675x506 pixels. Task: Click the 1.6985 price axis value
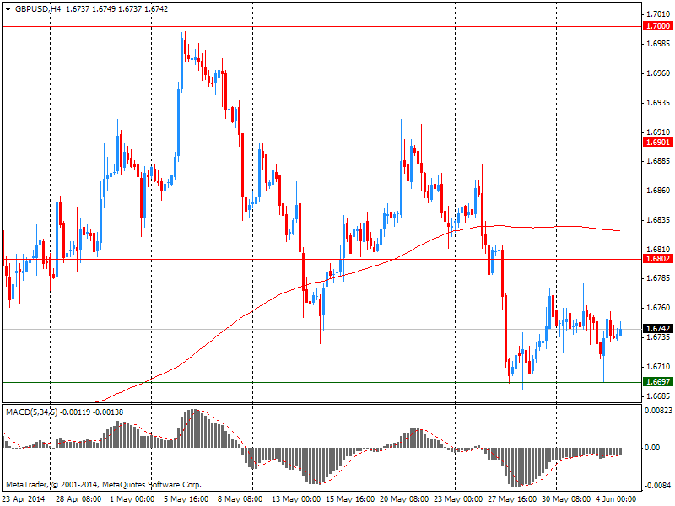(x=658, y=44)
